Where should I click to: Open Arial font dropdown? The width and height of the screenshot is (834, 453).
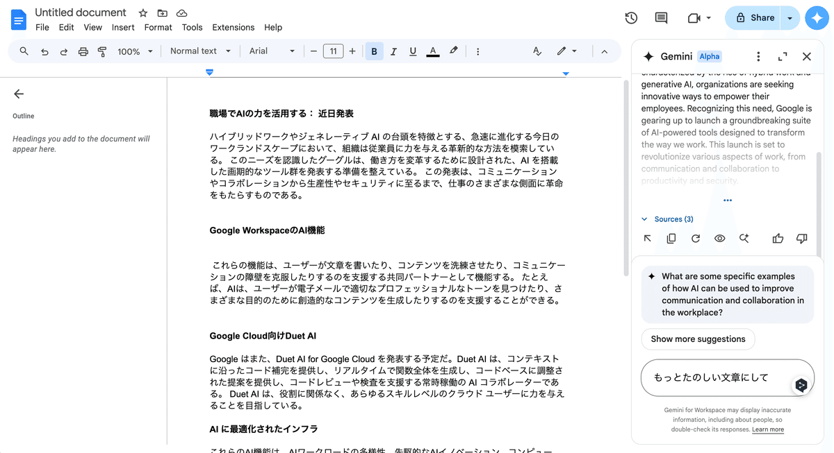click(272, 51)
